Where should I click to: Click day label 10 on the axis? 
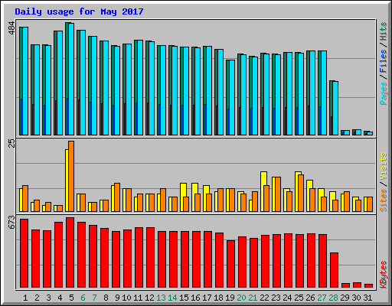coord(126,298)
